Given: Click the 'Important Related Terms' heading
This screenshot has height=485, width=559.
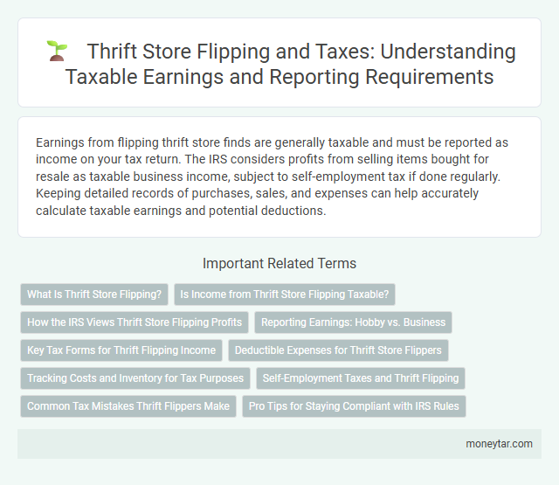Looking at the screenshot, I should (x=279, y=264).
